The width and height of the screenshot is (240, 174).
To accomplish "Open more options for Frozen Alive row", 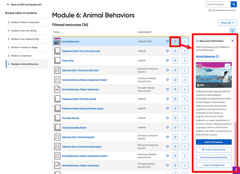I will pos(185,61).
